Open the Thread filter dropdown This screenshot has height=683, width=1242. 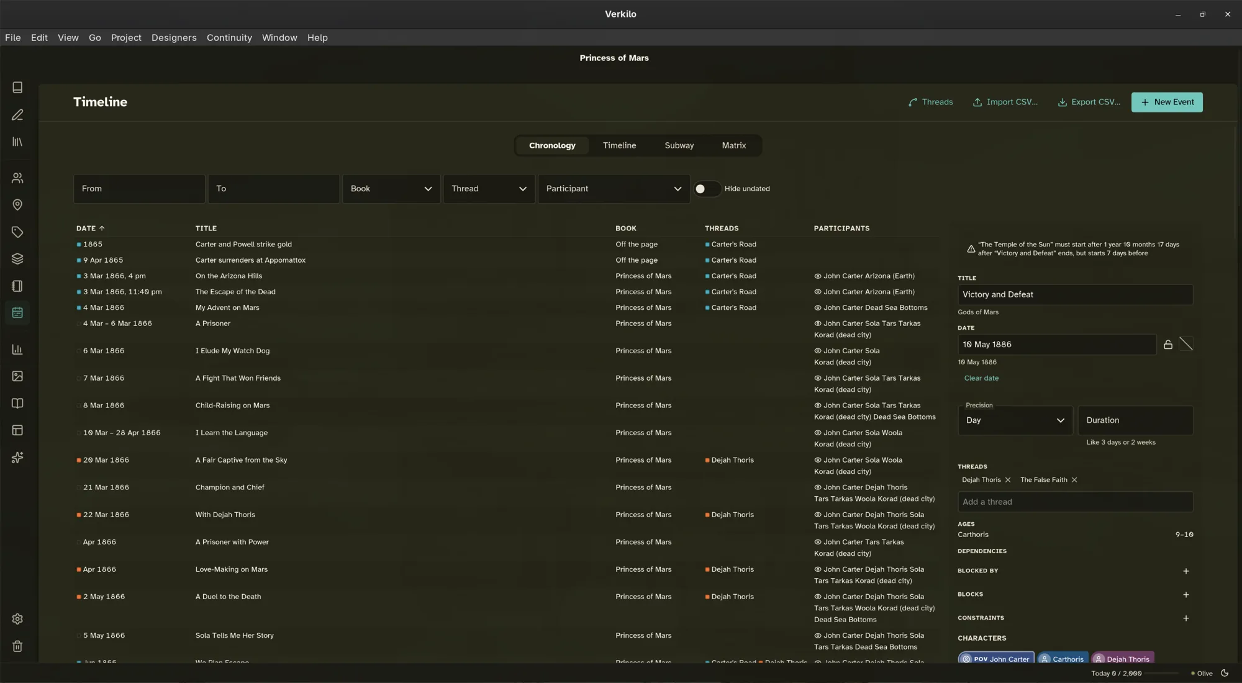coord(489,189)
